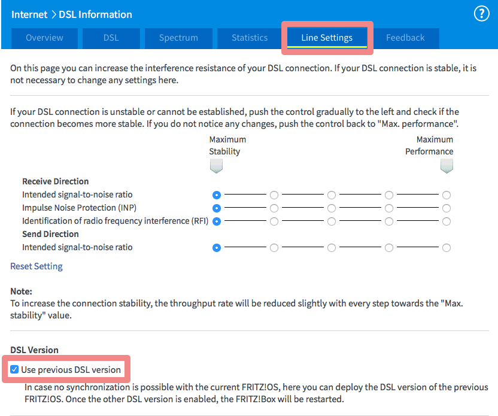498x416 pixels.
Task: Open the help question mark icon
Action: [x=481, y=14]
